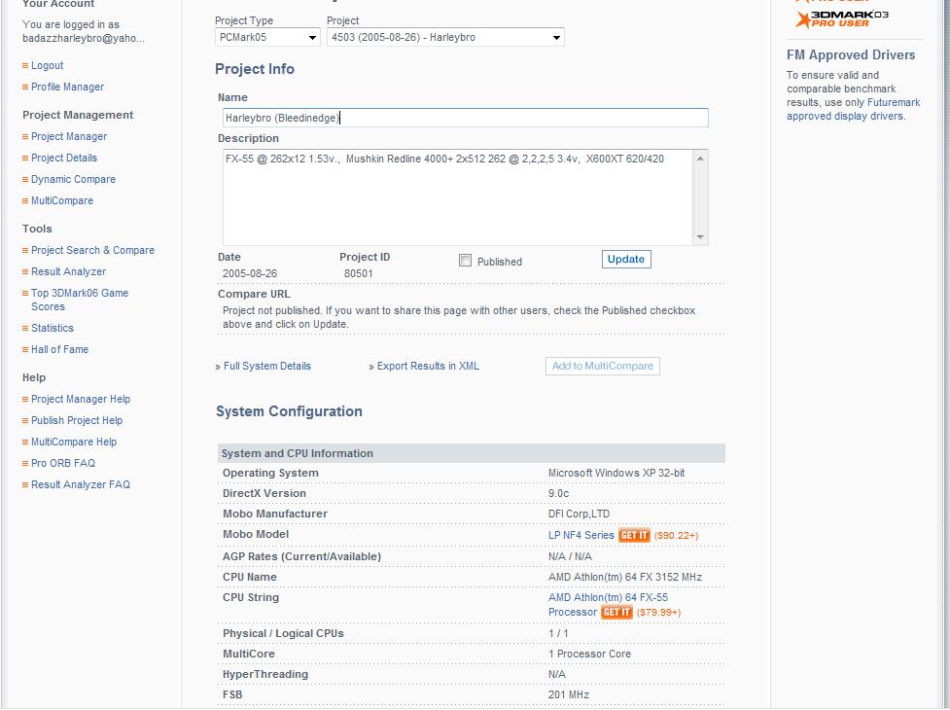The image size is (950, 710).
Task: Click the Add to MultiCompare button
Action: (603, 366)
